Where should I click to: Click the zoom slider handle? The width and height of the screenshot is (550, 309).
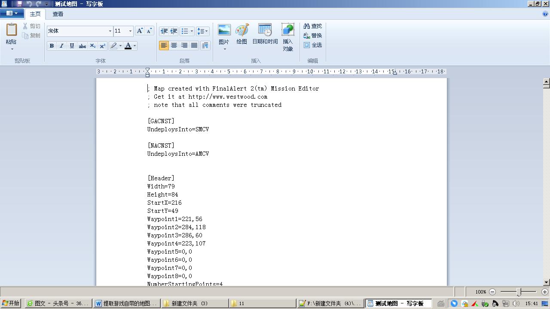click(519, 292)
